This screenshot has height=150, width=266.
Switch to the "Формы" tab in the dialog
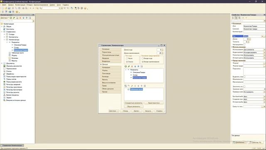pyautogui.click(x=110, y=70)
